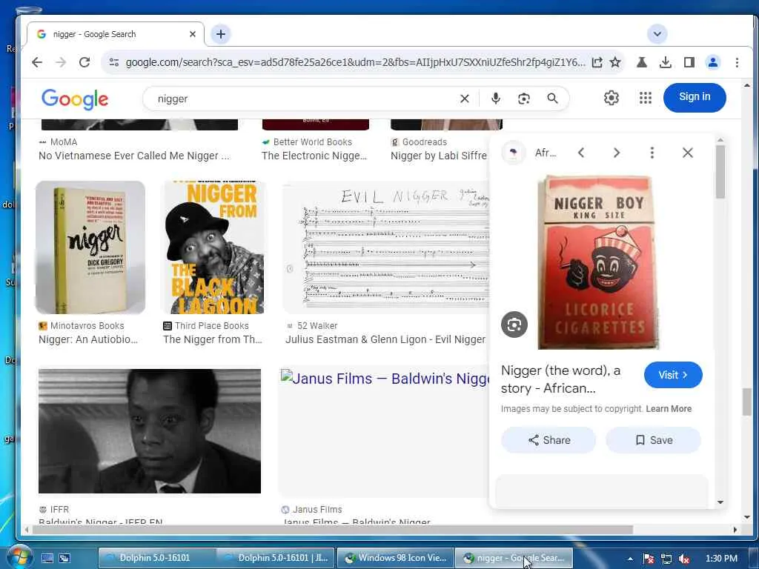Open the IFFR black-and-white film still
759x569 pixels.
coord(150,431)
